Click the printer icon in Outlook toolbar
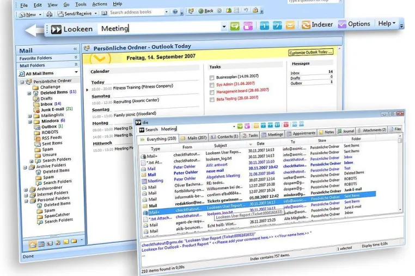415x276 pixels. click(x=49, y=14)
